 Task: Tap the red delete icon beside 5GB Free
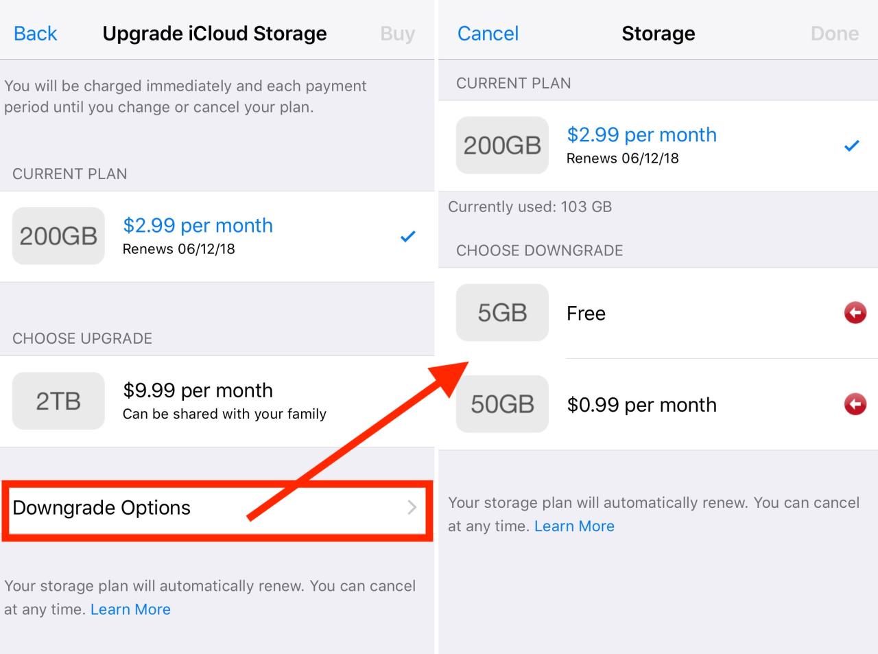(855, 313)
